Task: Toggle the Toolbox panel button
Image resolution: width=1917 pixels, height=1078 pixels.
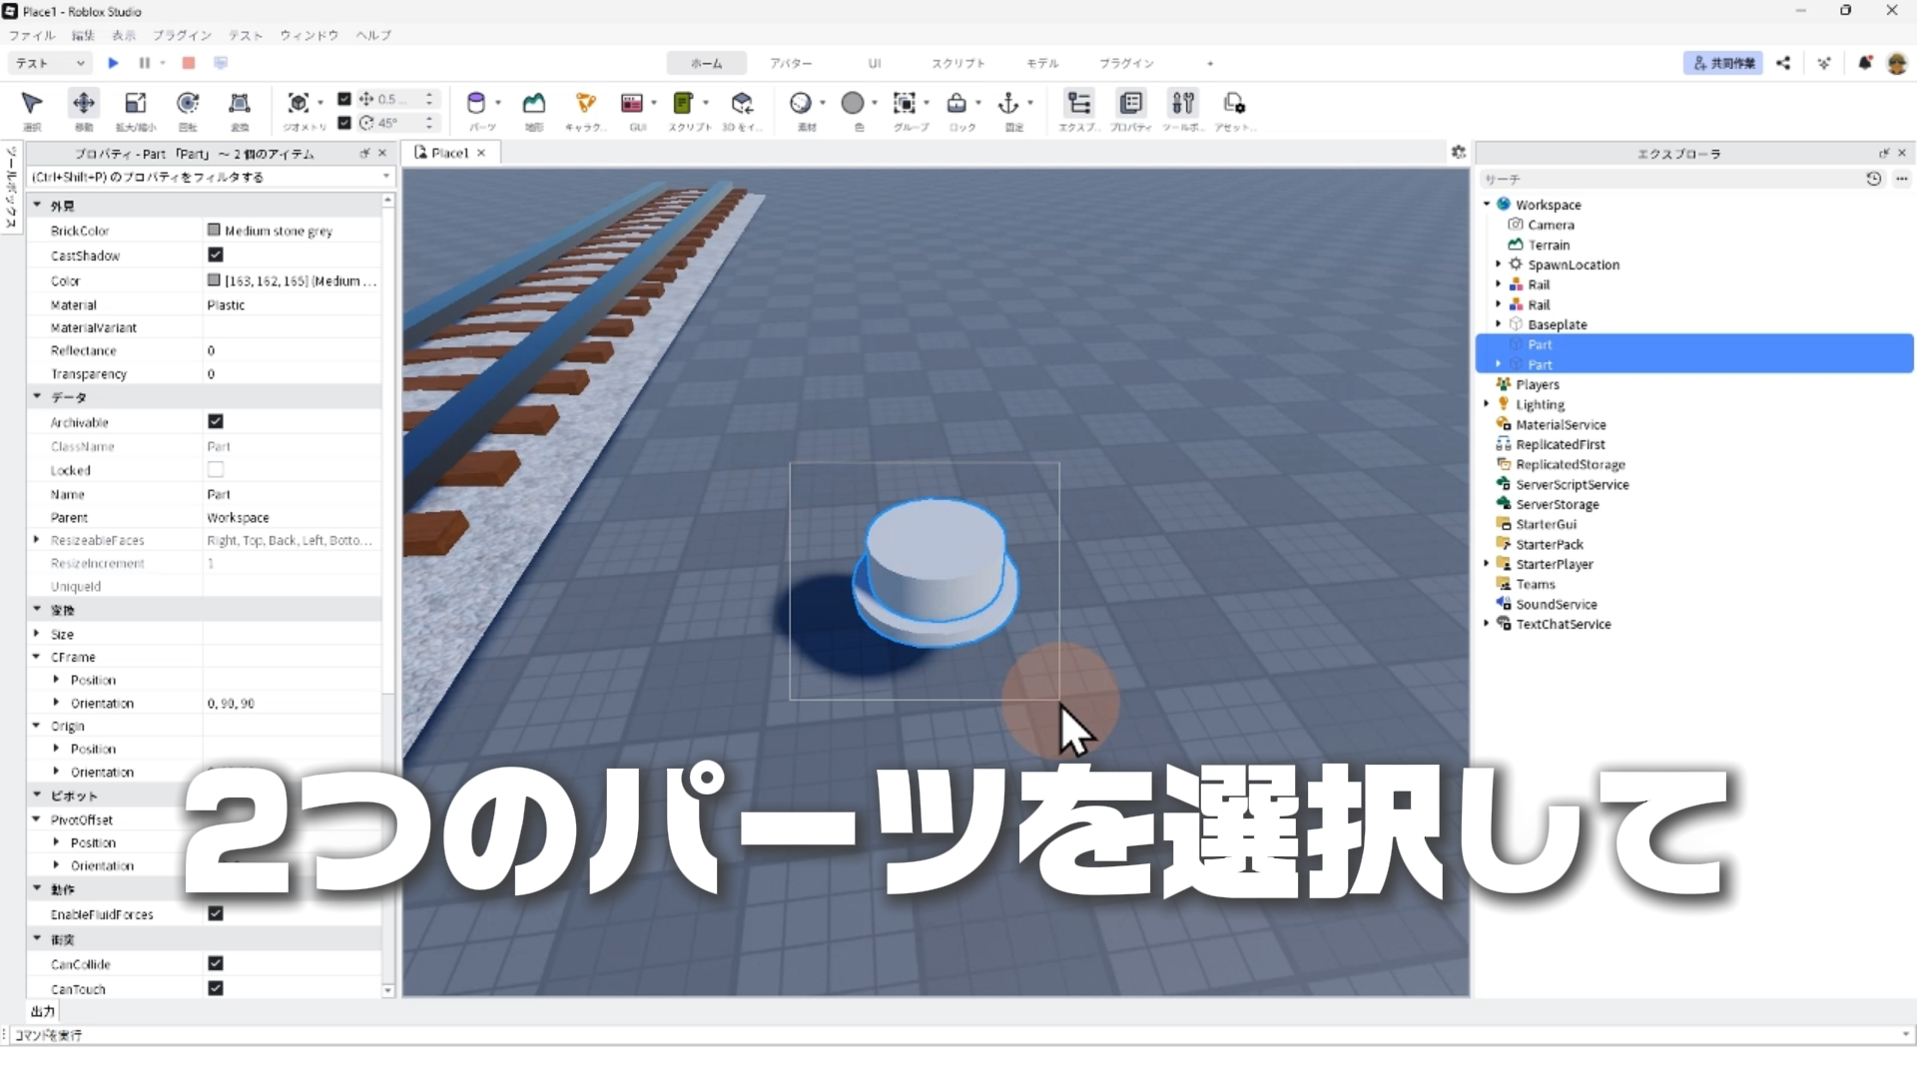Action: [x=1182, y=104]
